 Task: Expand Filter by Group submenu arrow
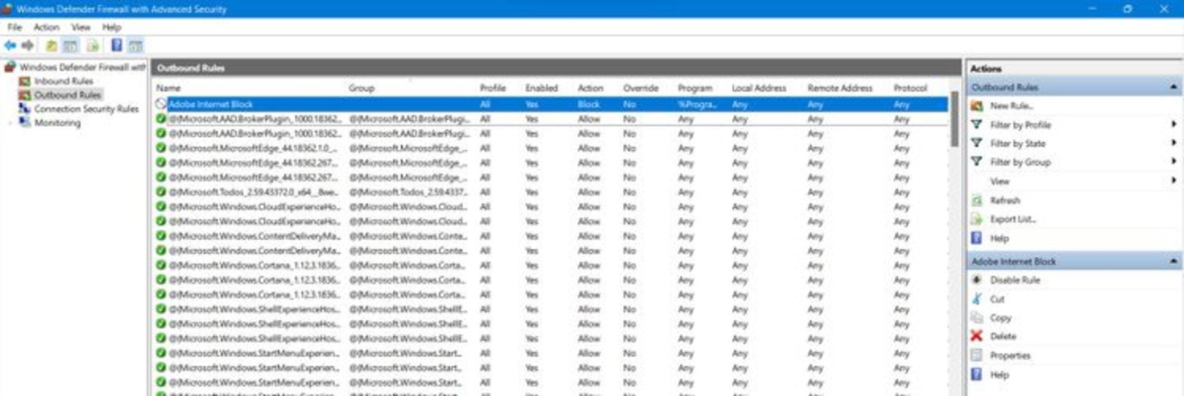point(1174,162)
